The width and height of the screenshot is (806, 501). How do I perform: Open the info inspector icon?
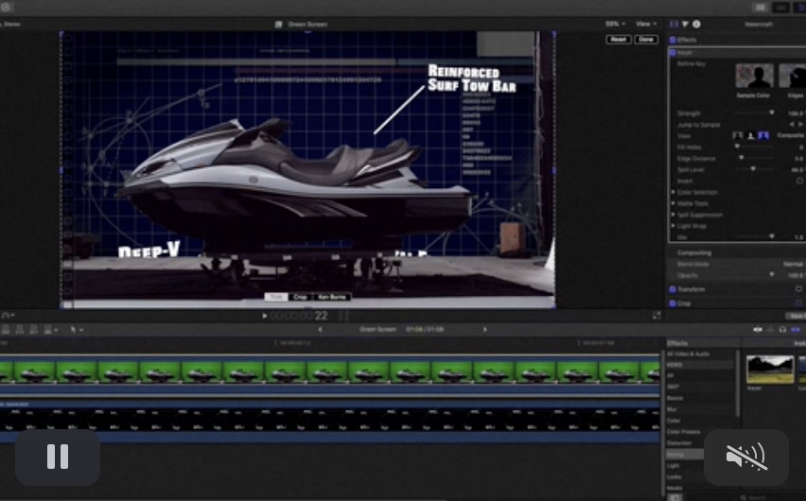(x=697, y=24)
